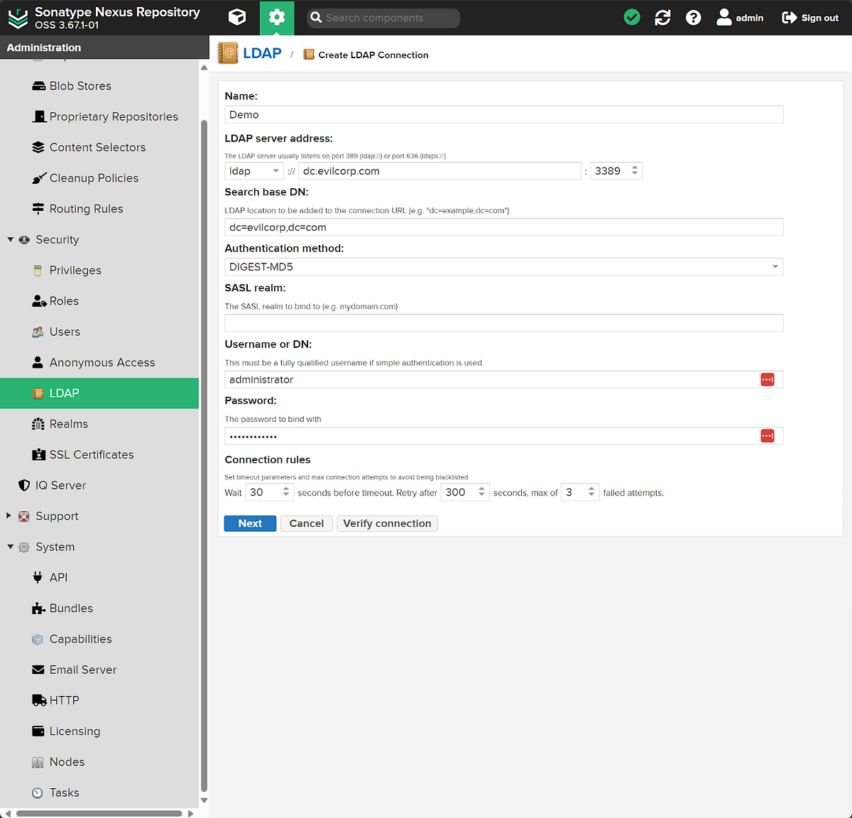Check system status green checkmark icon

click(632, 18)
